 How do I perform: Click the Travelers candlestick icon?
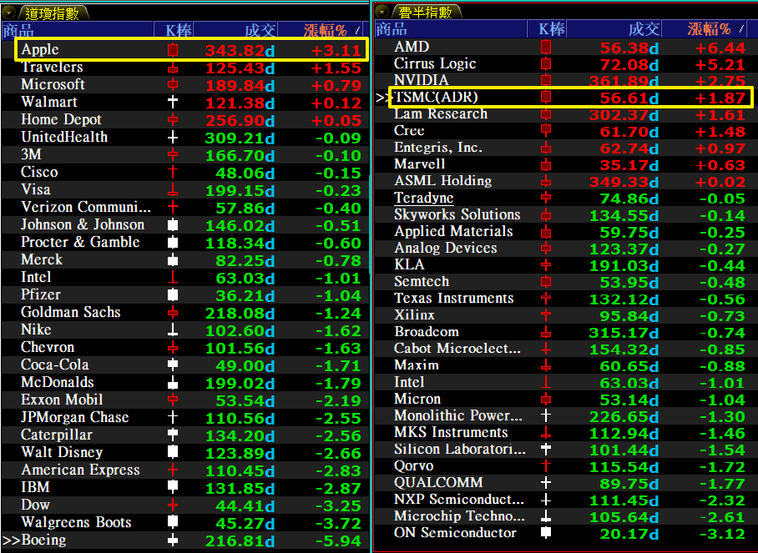pos(173,68)
